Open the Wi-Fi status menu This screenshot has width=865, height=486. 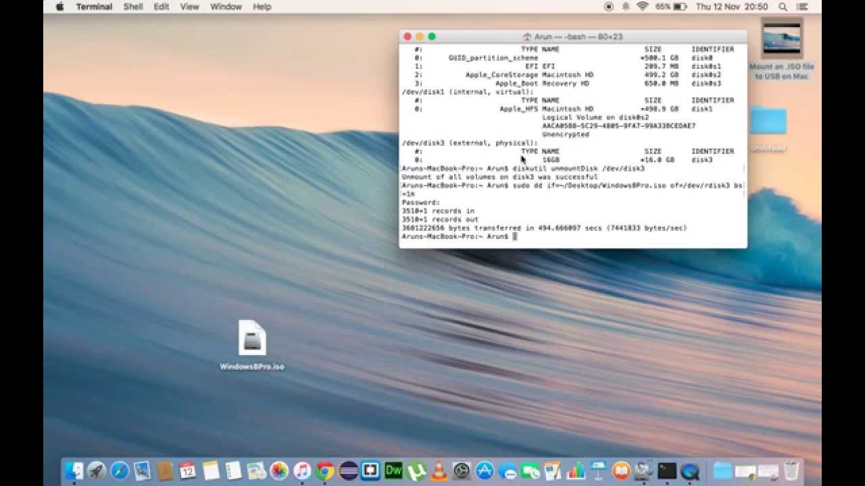click(x=642, y=7)
